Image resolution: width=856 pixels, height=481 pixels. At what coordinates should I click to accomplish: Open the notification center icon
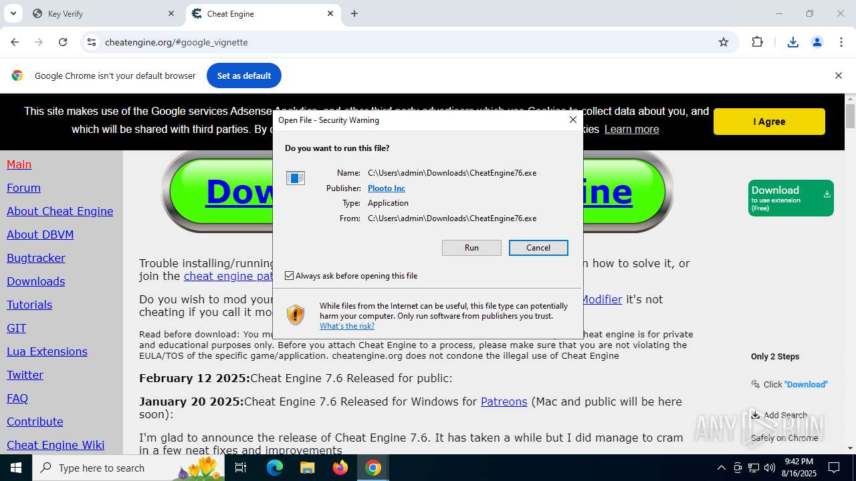(x=835, y=468)
